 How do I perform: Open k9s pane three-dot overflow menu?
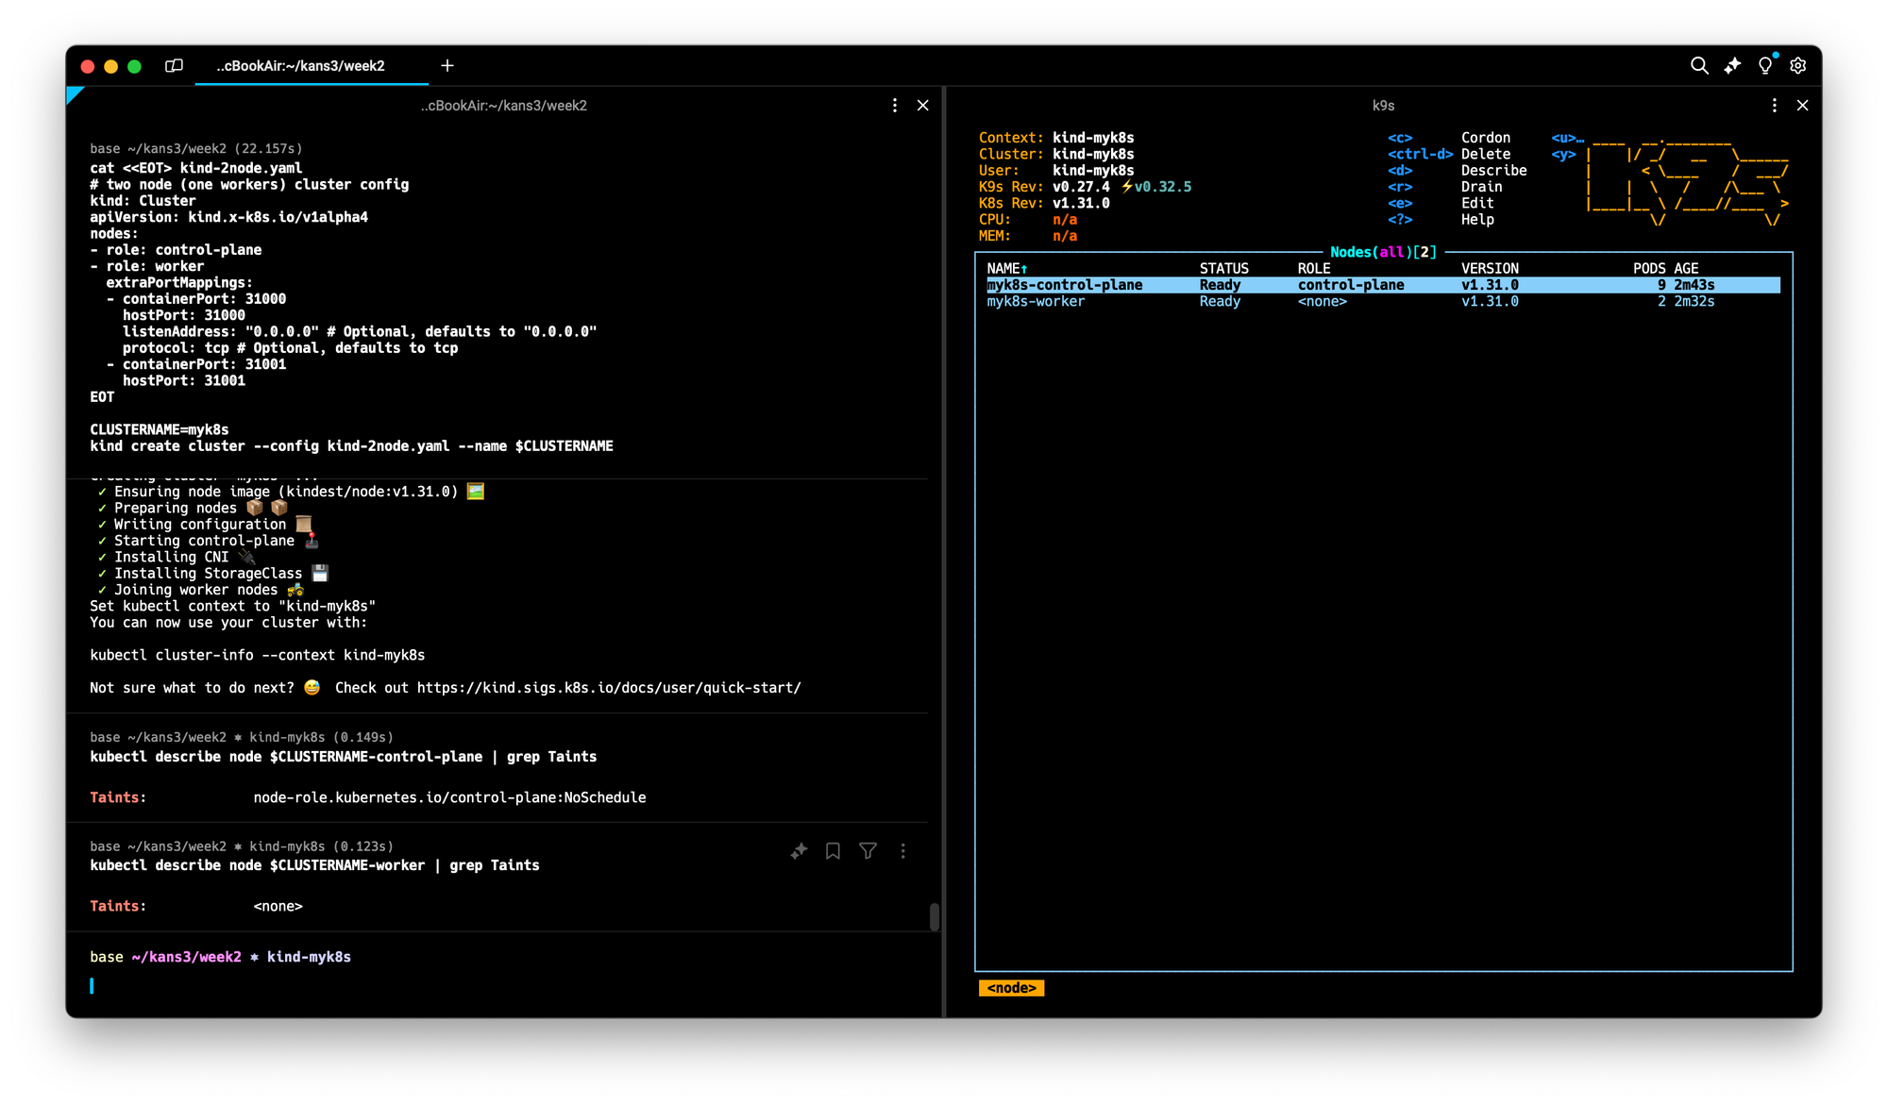point(1775,106)
